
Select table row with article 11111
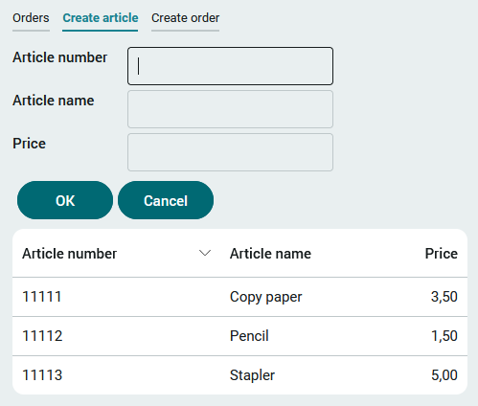click(x=239, y=297)
